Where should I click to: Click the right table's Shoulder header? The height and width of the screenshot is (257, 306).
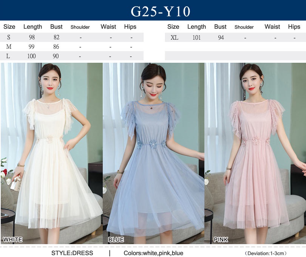pyautogui.click(x=244, y=27)
